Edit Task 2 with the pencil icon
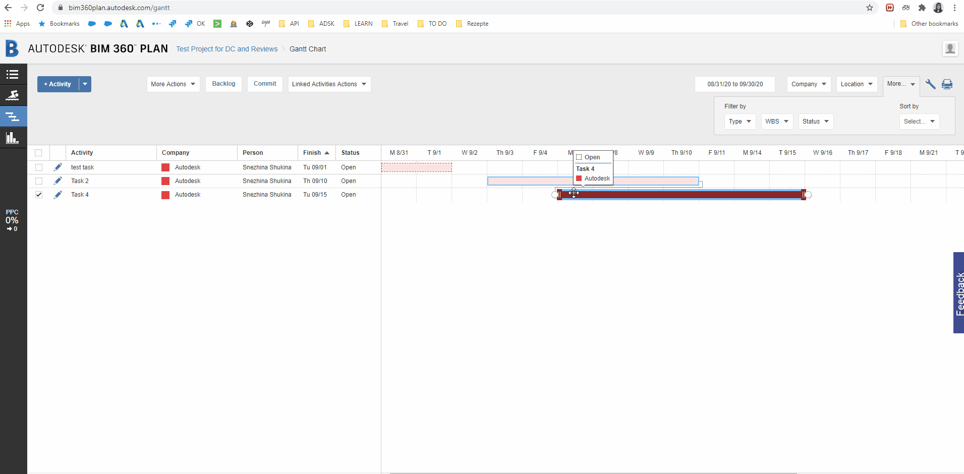This screenshot has width=964, height=474. coord(58,181)
